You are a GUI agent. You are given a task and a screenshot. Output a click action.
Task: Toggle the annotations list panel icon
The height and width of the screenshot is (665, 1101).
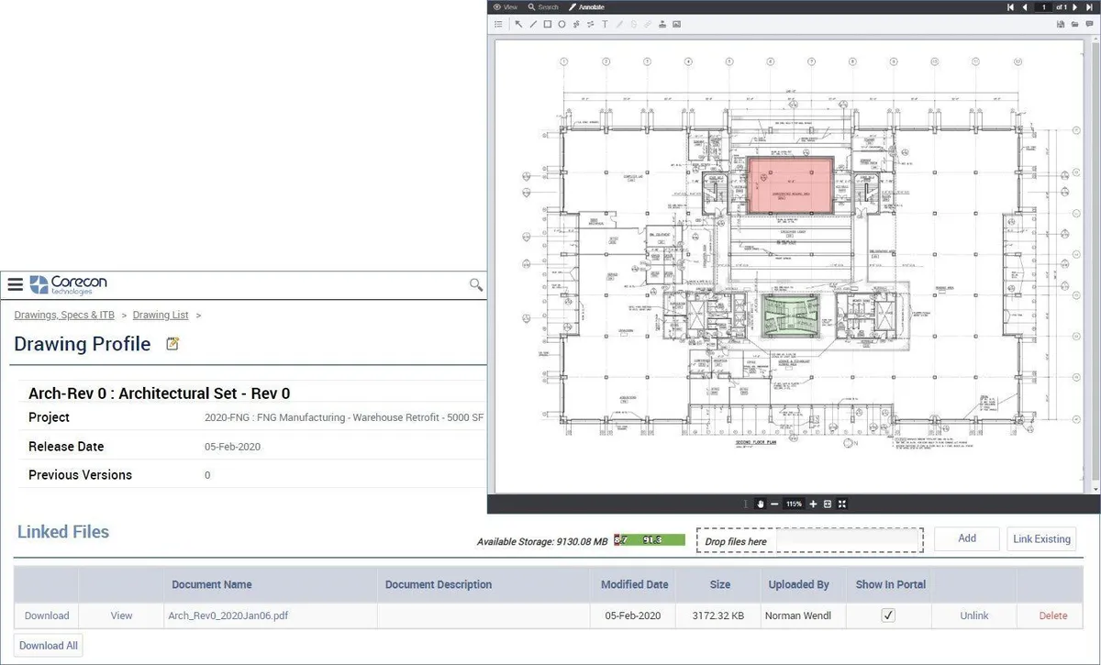pos(498,24)
